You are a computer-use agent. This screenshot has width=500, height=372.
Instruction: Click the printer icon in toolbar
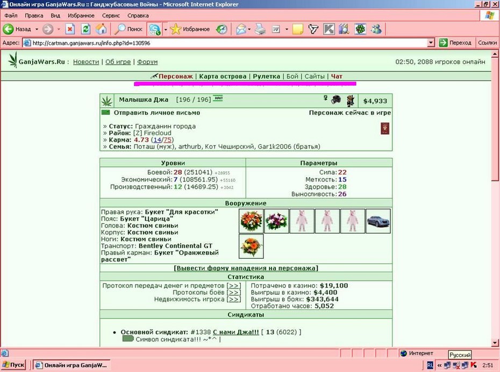click(x=260, y=30)
